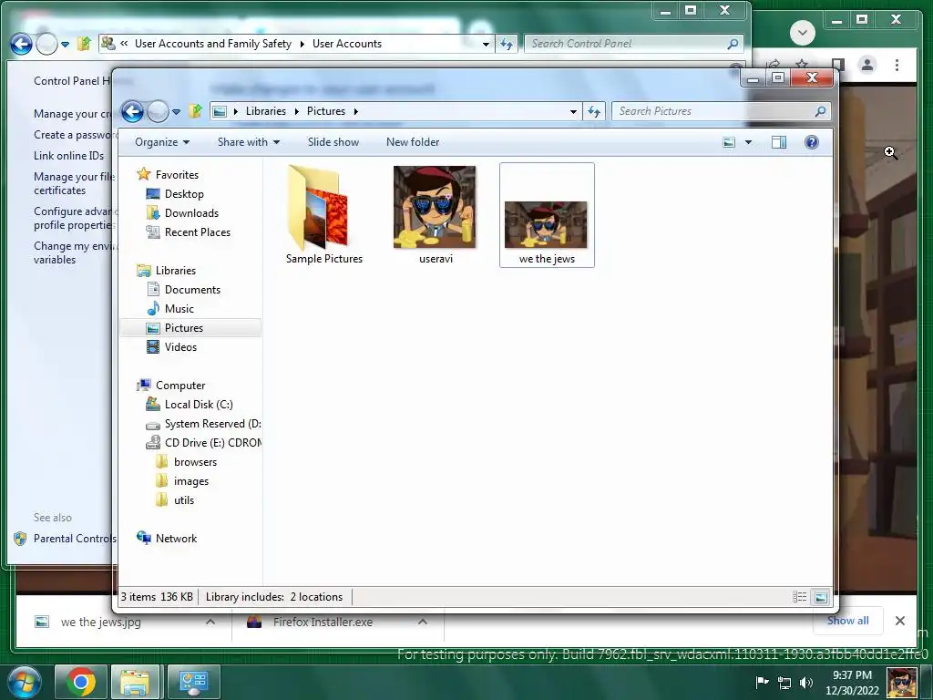The image size is (933, 700).
Task: Click the Windows Explorer taskbar icon
Action: coord(135,682)
